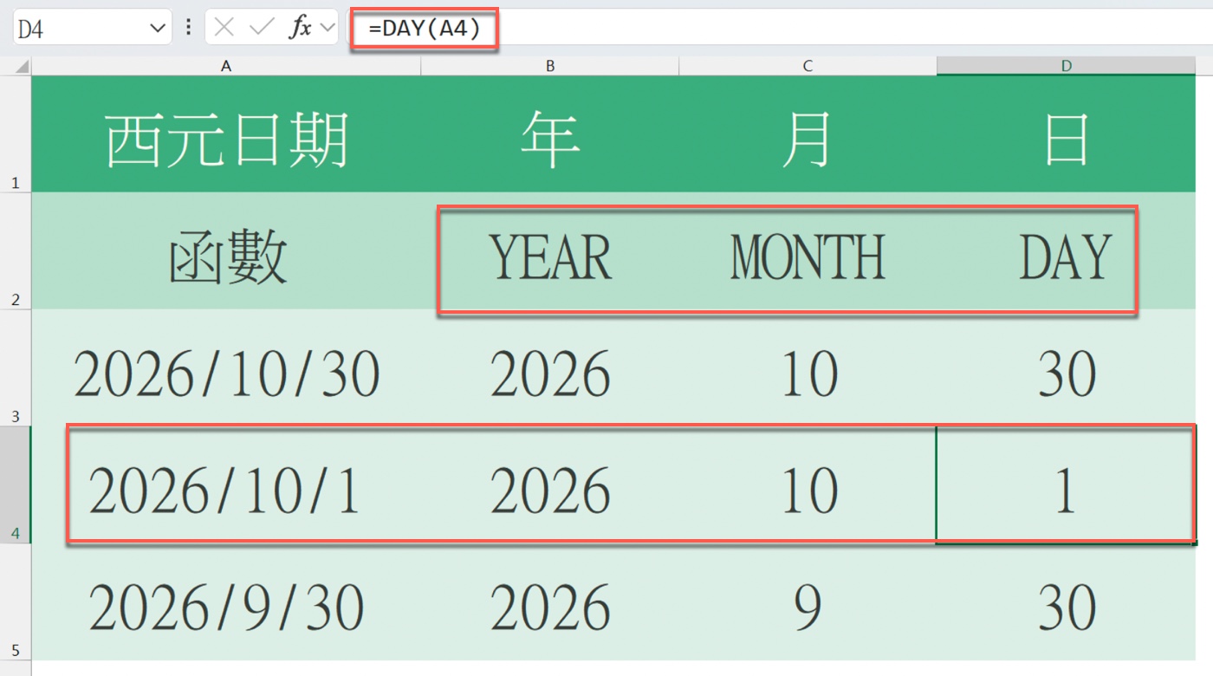Select column A header
Image resolution: width=1213 pixels, height=676 pixels.
pos(226,67)
